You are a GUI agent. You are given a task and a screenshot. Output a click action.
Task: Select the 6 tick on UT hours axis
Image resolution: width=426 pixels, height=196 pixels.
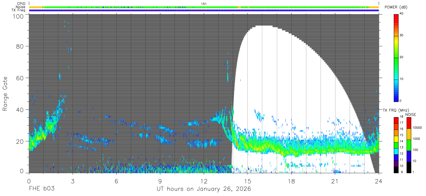(117, 181)
